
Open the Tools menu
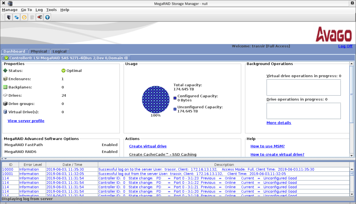51,10
